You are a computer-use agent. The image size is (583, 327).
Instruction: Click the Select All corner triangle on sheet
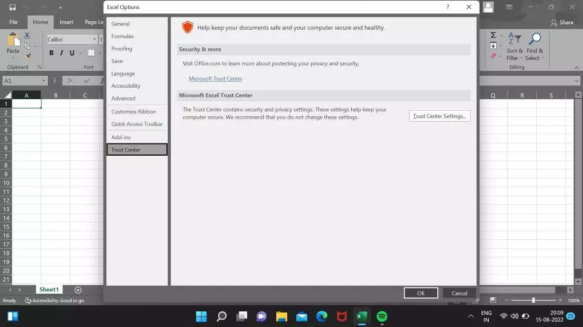tap(7, 95)
